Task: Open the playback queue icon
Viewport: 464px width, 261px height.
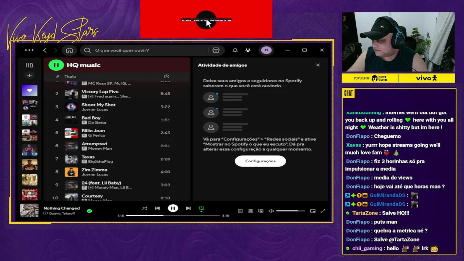Action: click(x=250, y=211)
